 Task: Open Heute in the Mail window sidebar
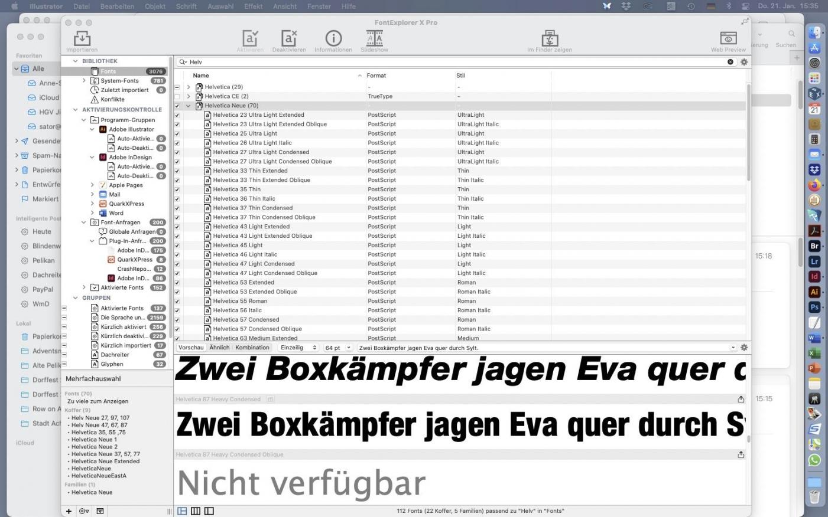click(41, 231)
